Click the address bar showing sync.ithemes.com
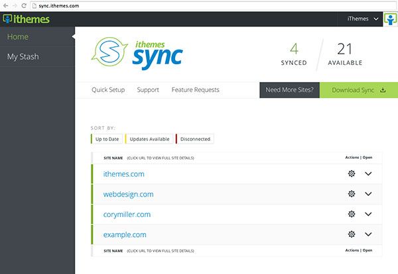The width and height of the screenshot is (398, 274). [x=213, y=5]
